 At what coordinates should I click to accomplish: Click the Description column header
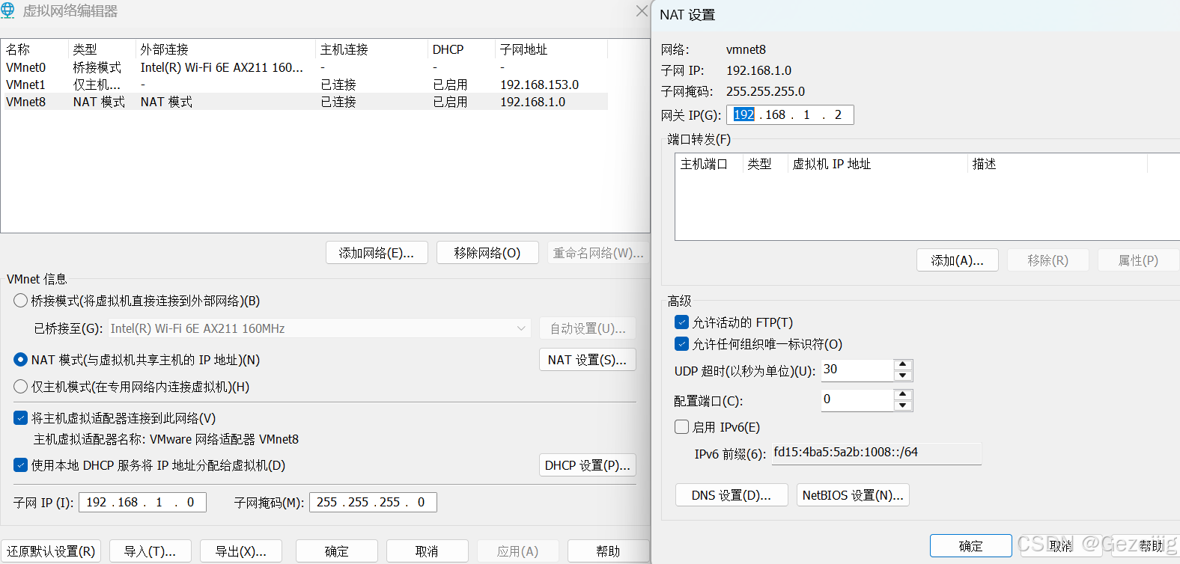coord(1057,164)
